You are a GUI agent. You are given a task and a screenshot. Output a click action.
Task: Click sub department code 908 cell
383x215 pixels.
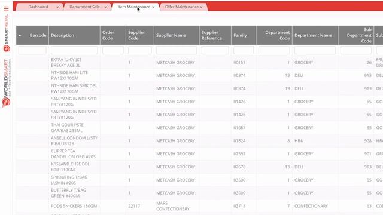click(368, 141)
